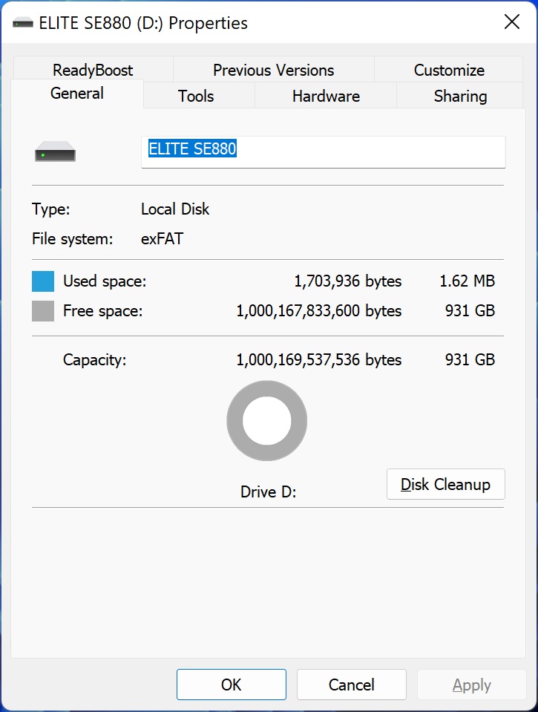Click the blue Used space color square
538x712 pixels.
pos(43,281)
